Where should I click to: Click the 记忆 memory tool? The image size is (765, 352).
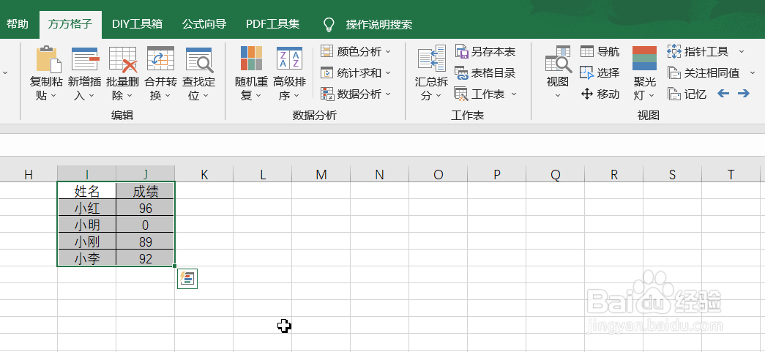click(687, 94)
